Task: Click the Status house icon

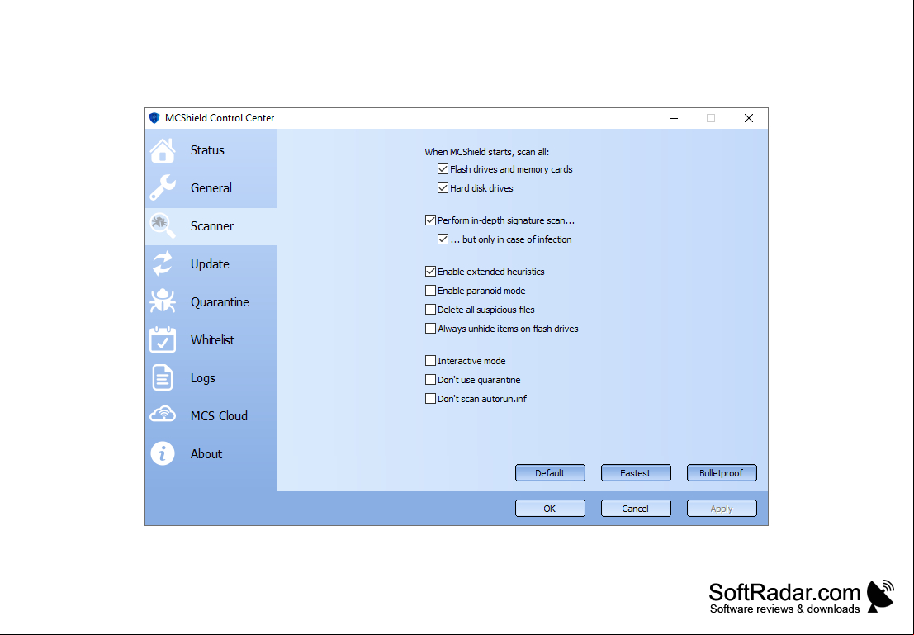Action: tap(163, 149)
